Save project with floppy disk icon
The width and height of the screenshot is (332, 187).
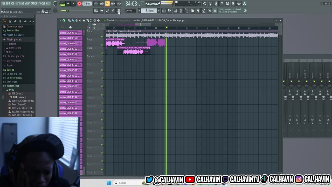click(227, 4)
